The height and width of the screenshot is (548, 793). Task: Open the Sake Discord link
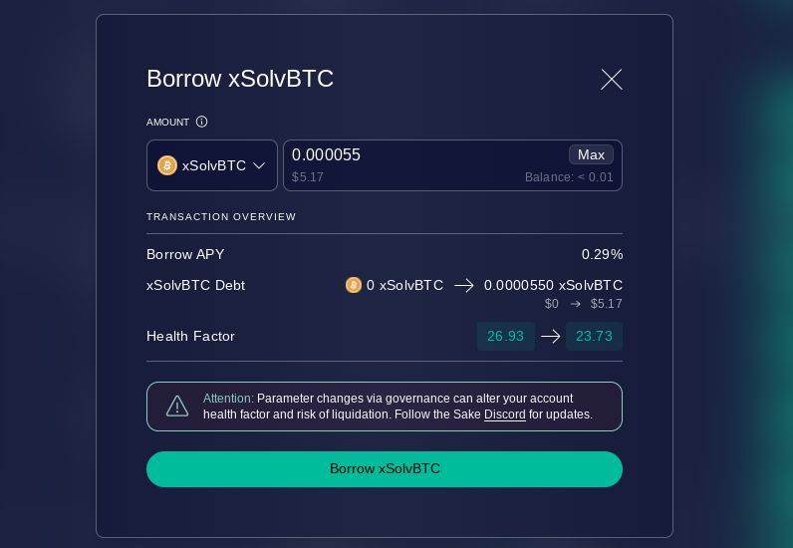505,414
